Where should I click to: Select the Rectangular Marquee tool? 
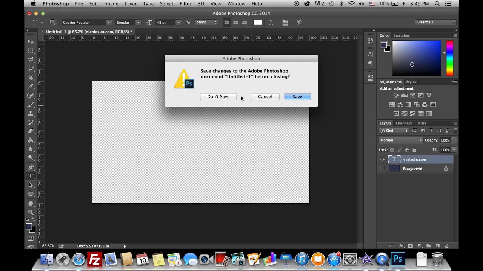tap(31, 50)
